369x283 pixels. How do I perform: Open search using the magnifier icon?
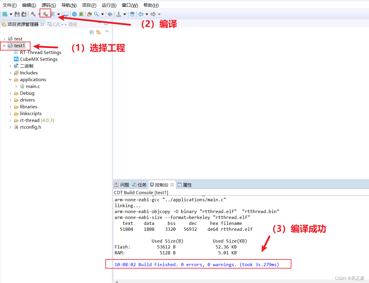point(97,14)
